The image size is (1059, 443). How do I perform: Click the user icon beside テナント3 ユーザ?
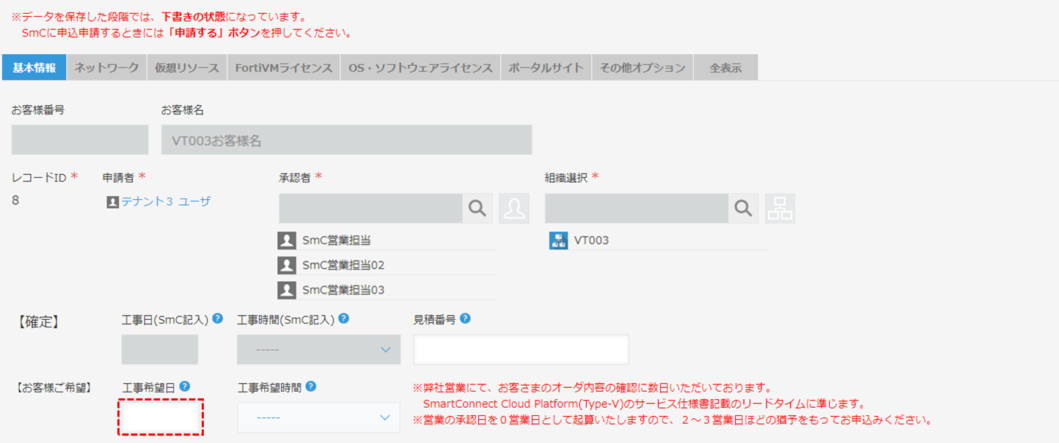coord(113,202)
